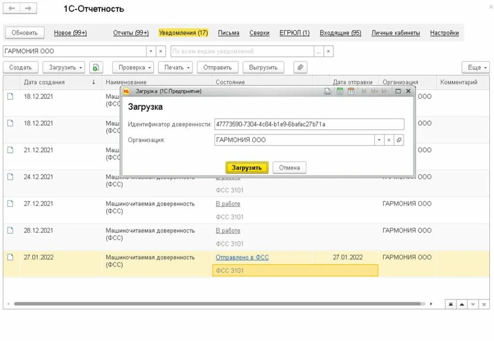Open notification type selection via ellipsis
494x341 pixels.
click(319, 51)
